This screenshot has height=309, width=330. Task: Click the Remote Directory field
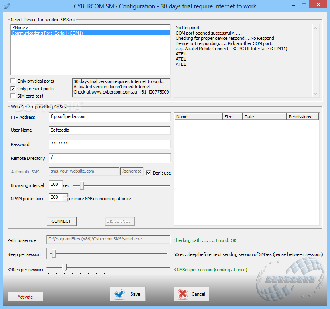pos(109,158)
